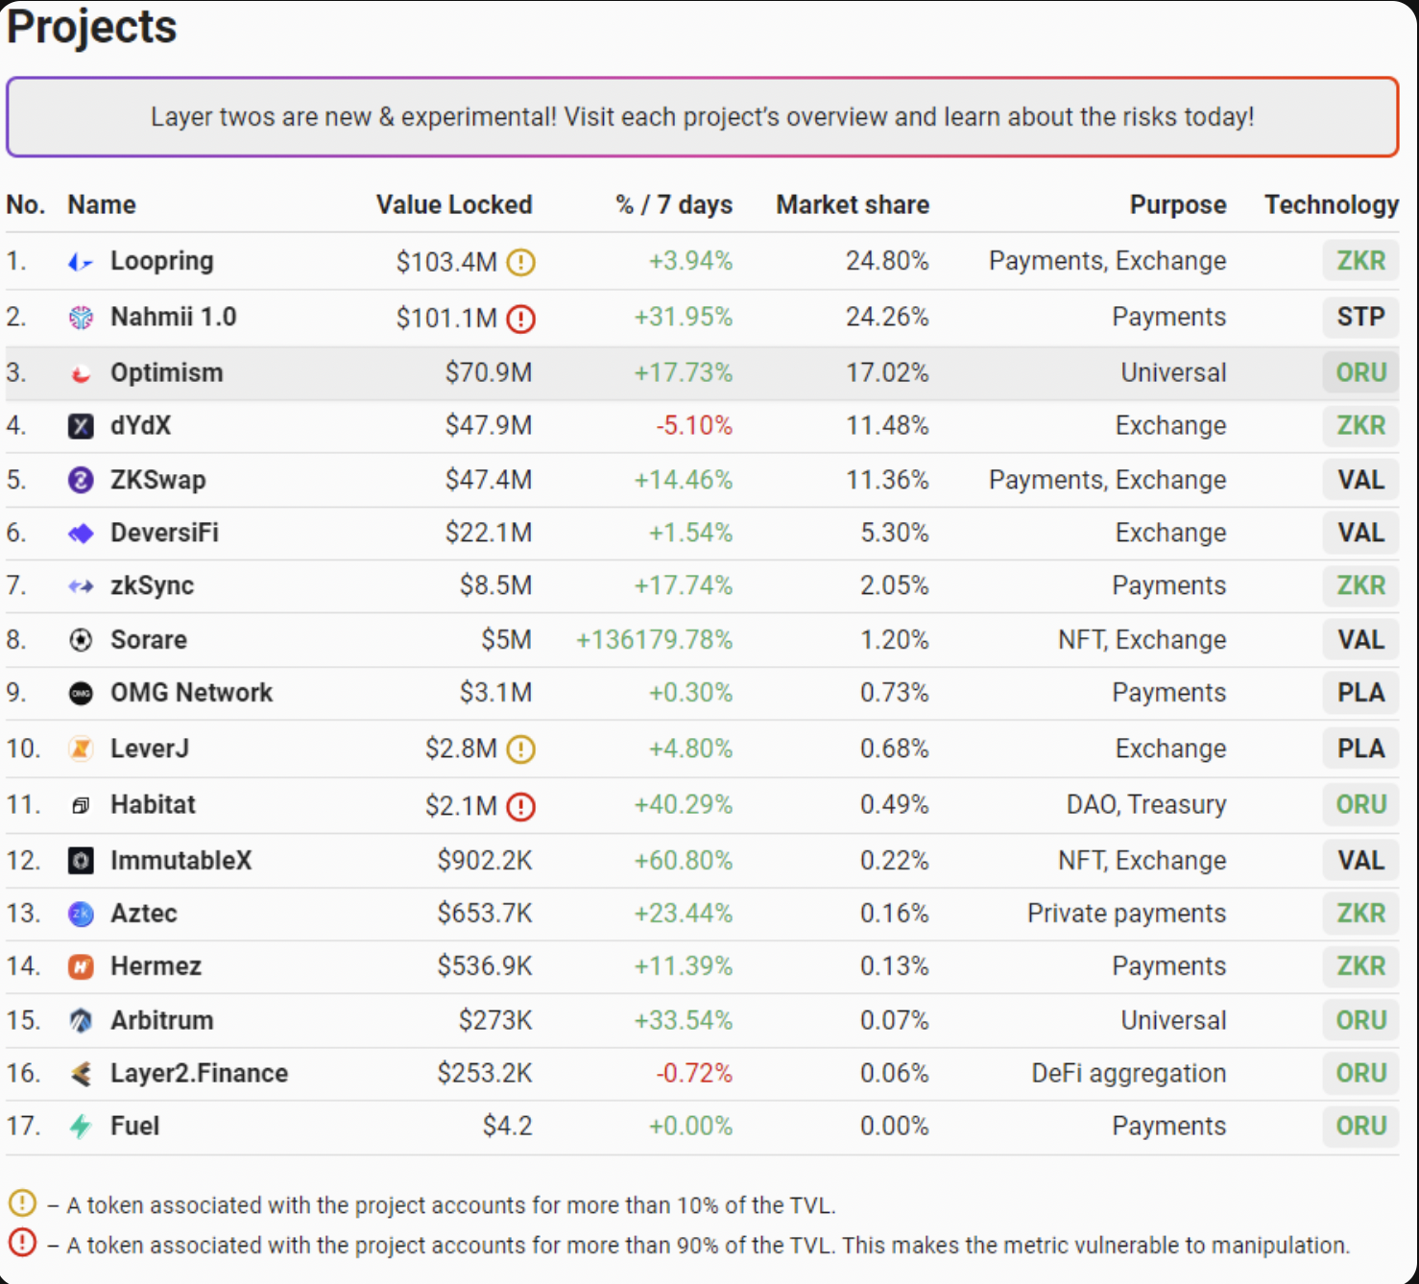
Task: Open the zkSync project page
Action: pyautogui.click(x=152, y=585)
